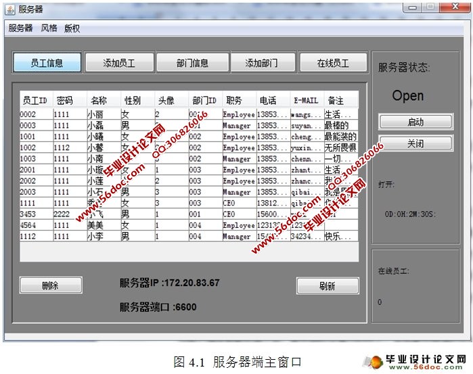This screenshot has width=473, height=374.
Task: Select employee row with ID 2002
Action: click(189, 181)
